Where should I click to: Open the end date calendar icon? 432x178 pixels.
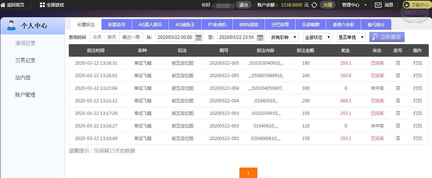coord(260,37)
